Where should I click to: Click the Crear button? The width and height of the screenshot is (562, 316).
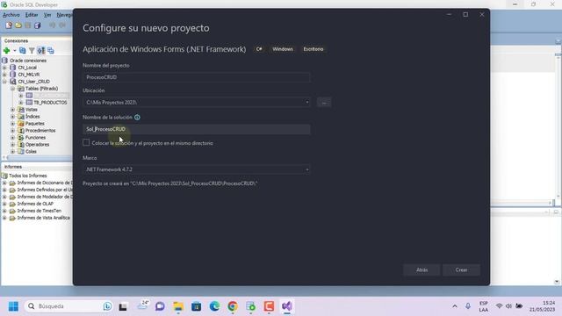click(x=461, y=269)
